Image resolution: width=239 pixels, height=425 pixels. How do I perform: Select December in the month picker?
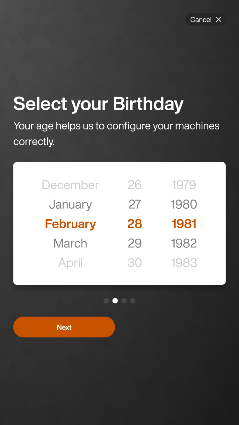(70, 185)
